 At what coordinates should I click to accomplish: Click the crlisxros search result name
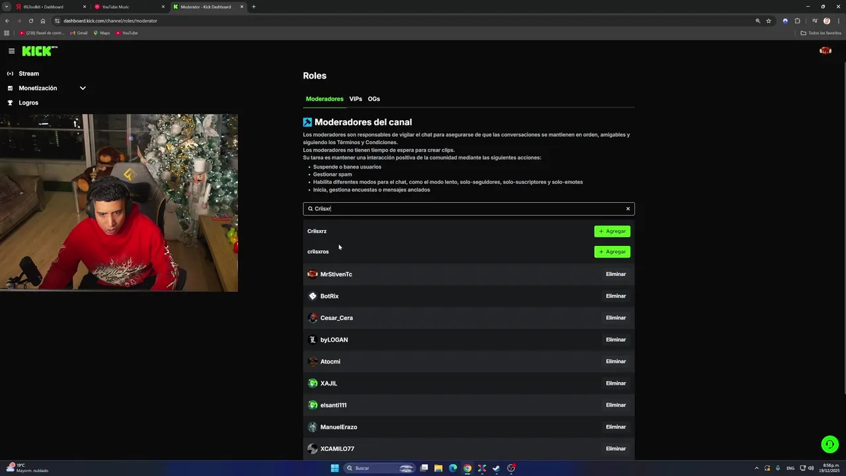click(x=318, y=252)
